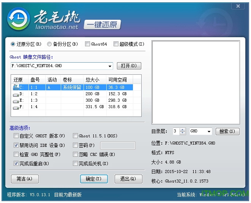The image size is (251, 203).
Task: Click the 打开 button
Action: click(x=129, y=66)
